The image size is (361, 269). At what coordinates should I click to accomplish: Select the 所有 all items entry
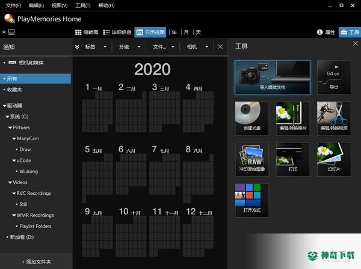click(x=35, y=79)
